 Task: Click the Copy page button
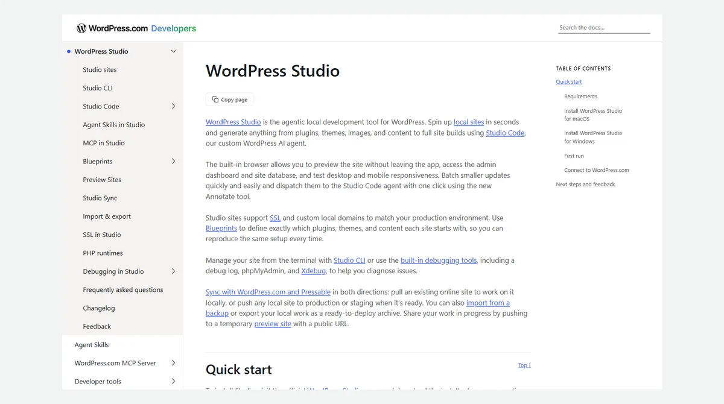(x=230, y=99)
